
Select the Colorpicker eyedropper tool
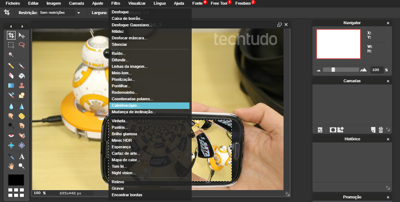coord(11,157)
